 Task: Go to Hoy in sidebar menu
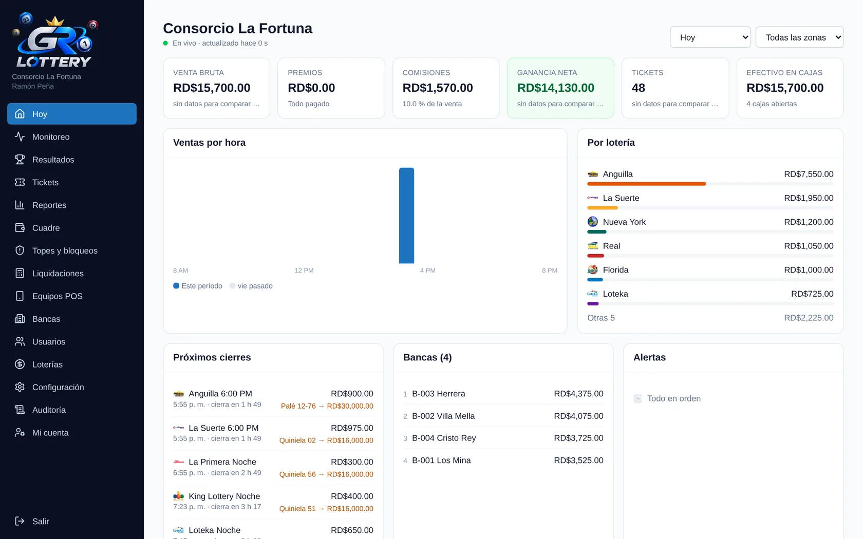point(72,114)
